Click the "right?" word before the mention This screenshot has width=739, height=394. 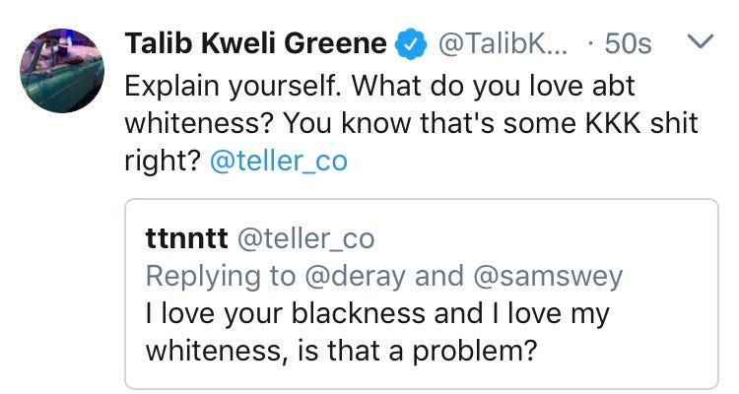click(x=162, y=161)
